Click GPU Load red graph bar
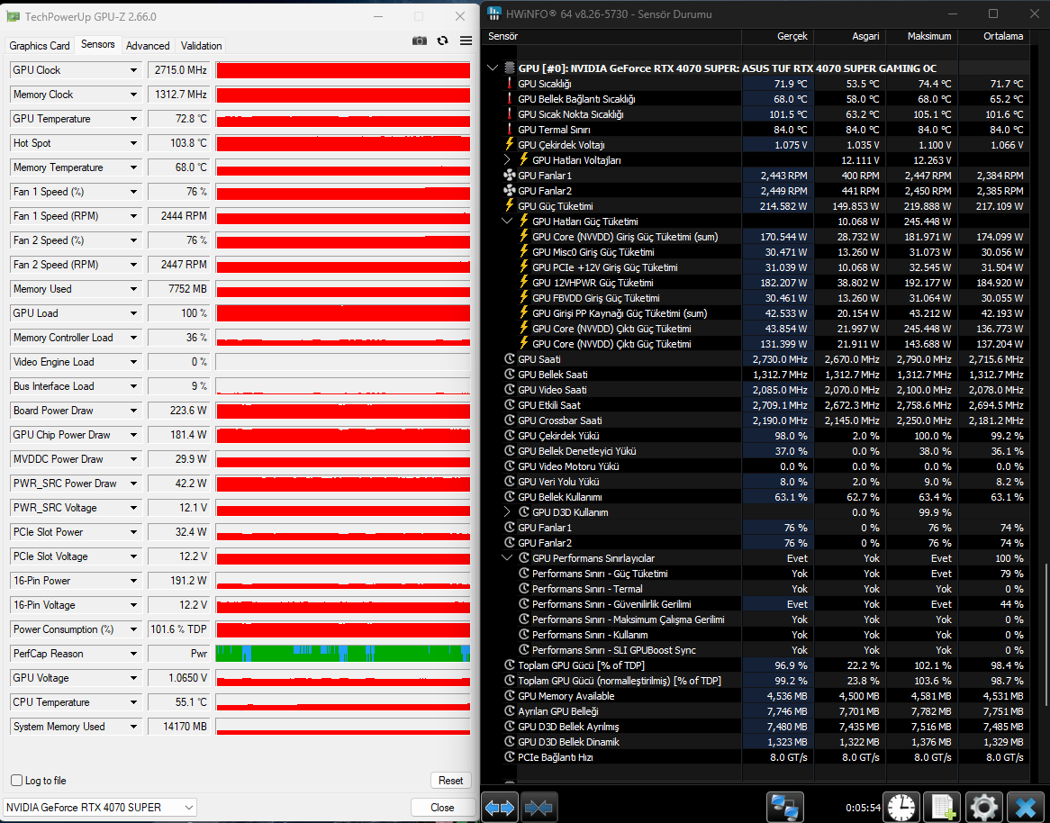 coord(343,313)
